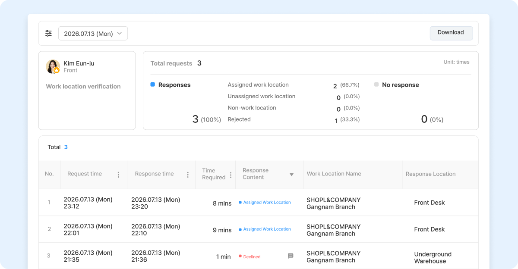Click the No. column header

click(49, 174)
